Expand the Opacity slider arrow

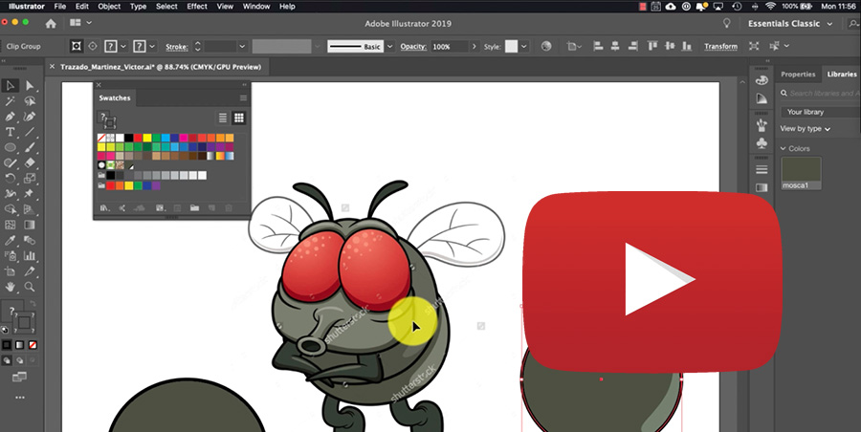point(475,47)
